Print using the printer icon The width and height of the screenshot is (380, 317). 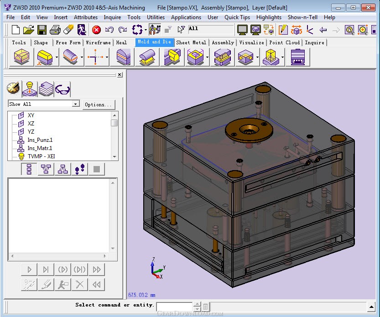point(55,30)
